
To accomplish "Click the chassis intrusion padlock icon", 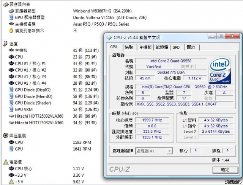I will coord(11,30).
